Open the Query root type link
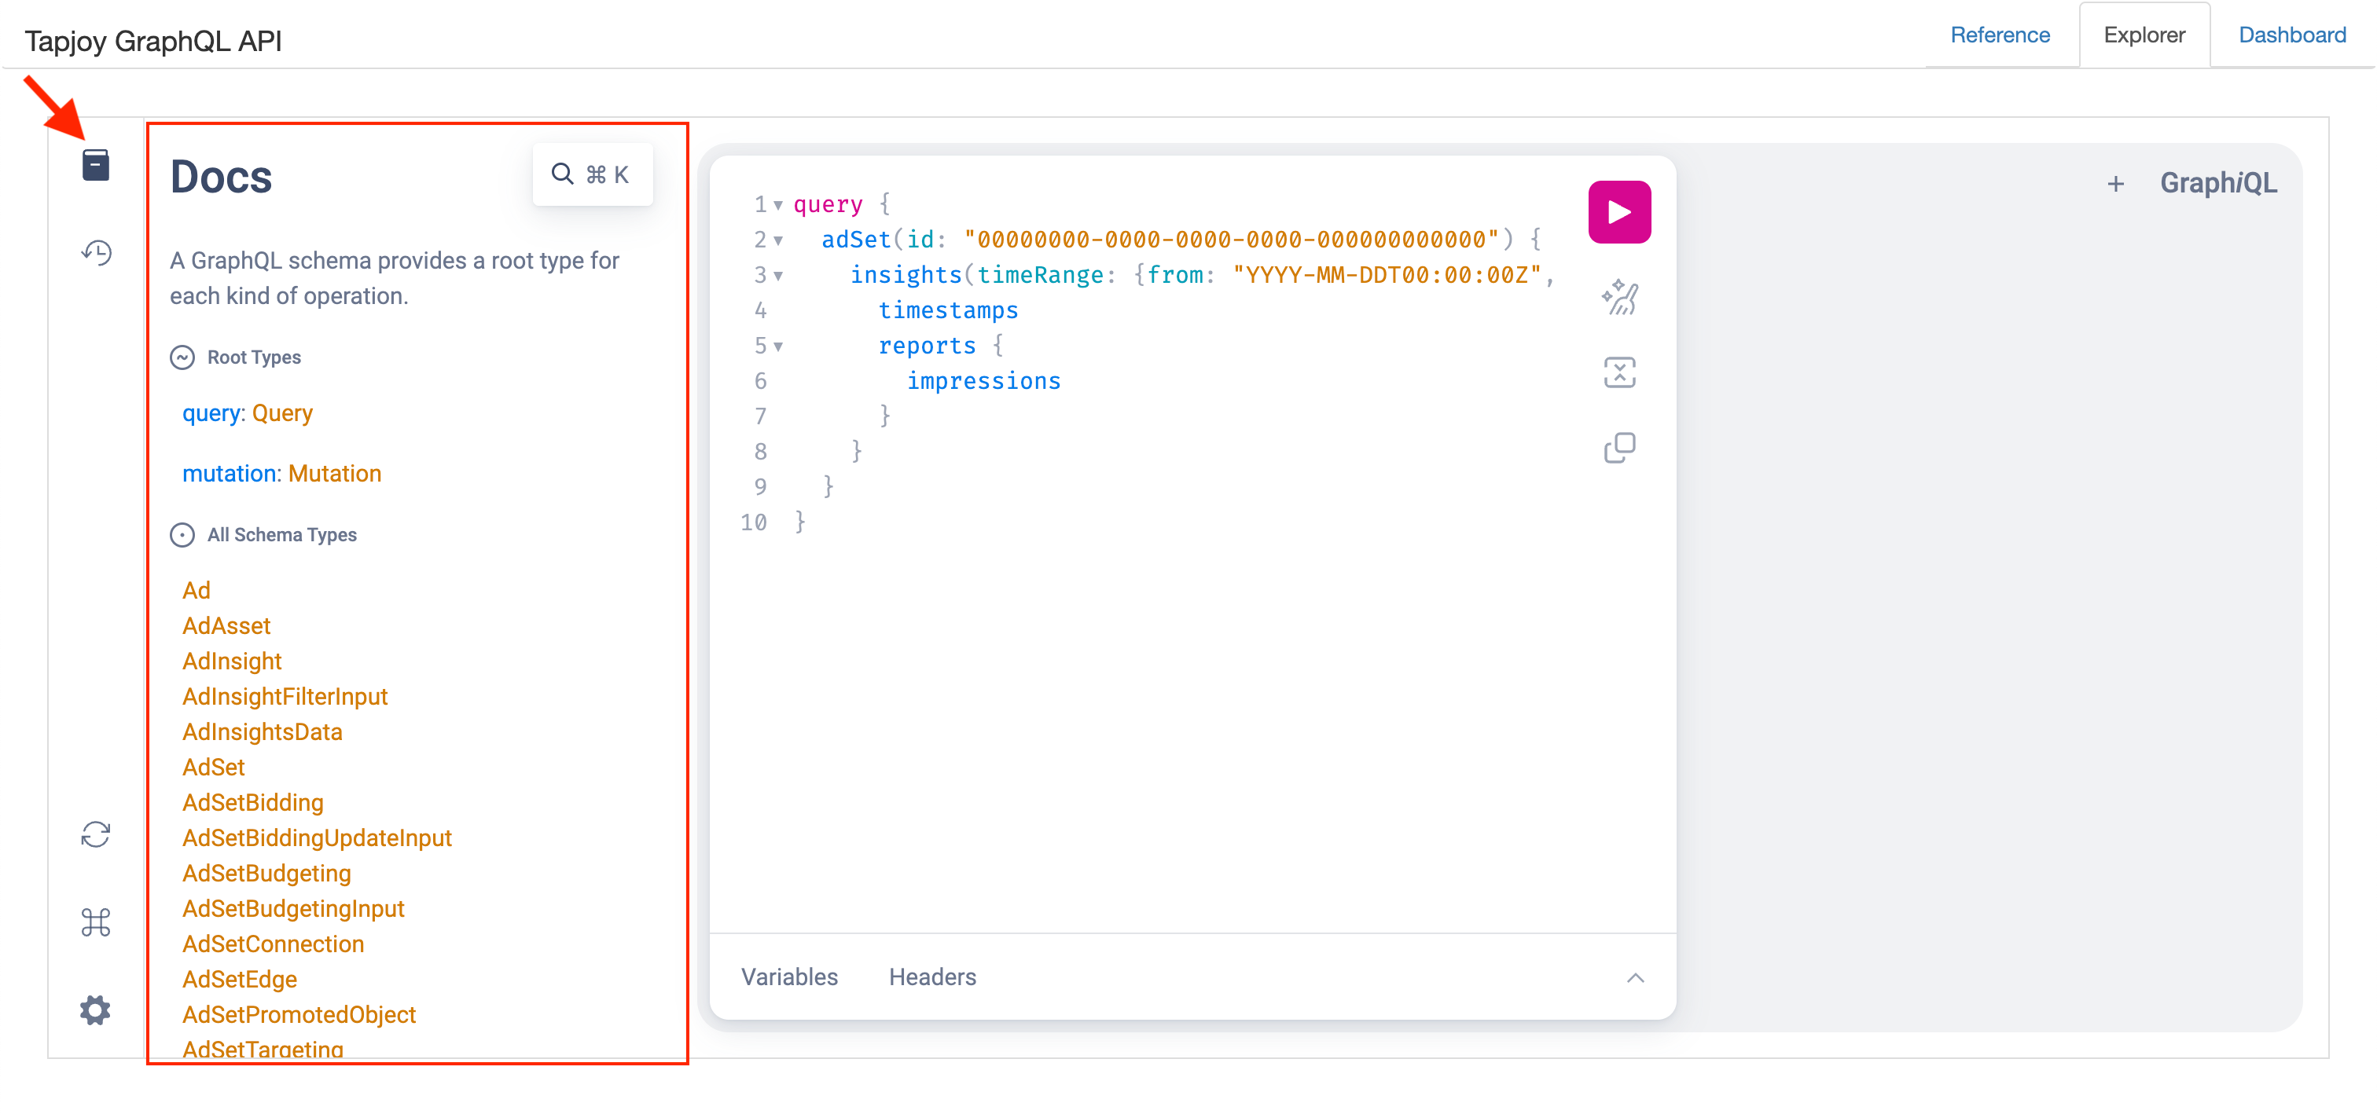Image resolution: width=2377 pixels, height=1114 pixels. (282, 413)
